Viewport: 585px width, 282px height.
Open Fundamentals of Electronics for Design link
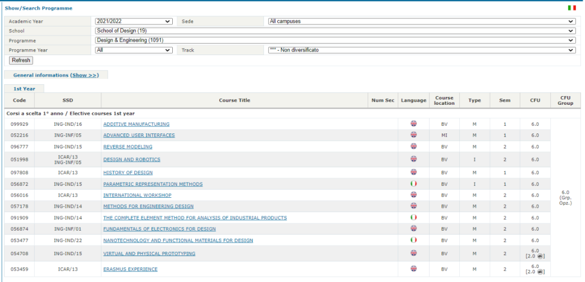[159, 229]
